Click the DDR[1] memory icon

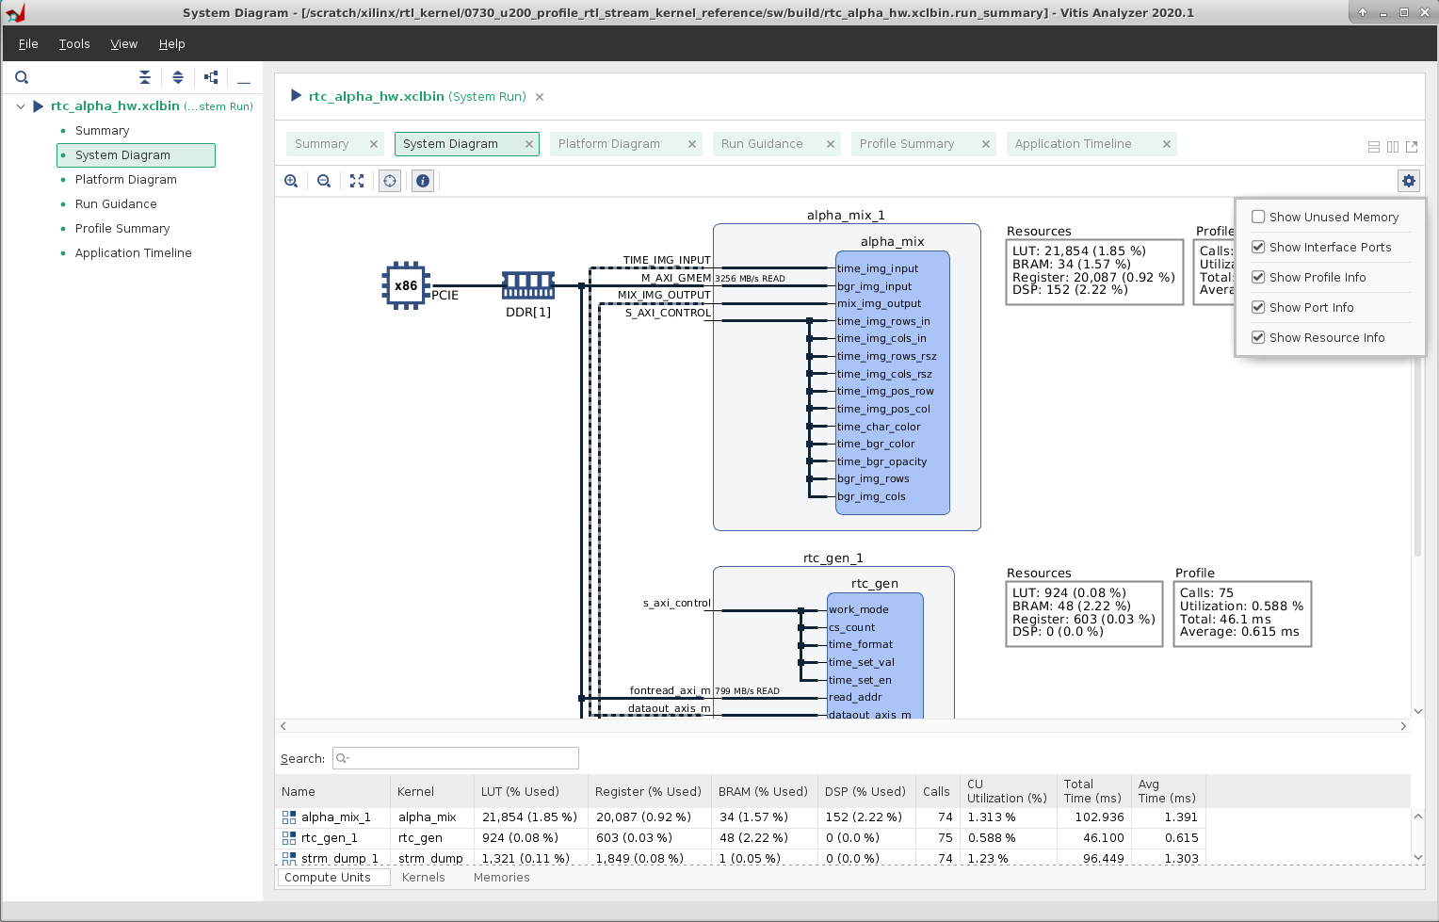point(527,285)
